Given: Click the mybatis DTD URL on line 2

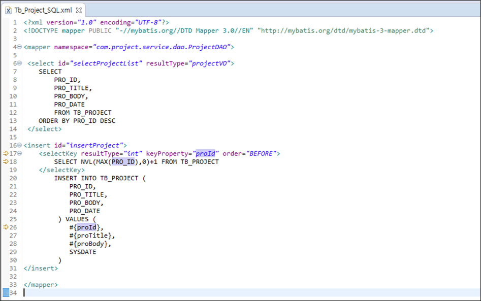Looking at the screenshot, I should (343, 30).
